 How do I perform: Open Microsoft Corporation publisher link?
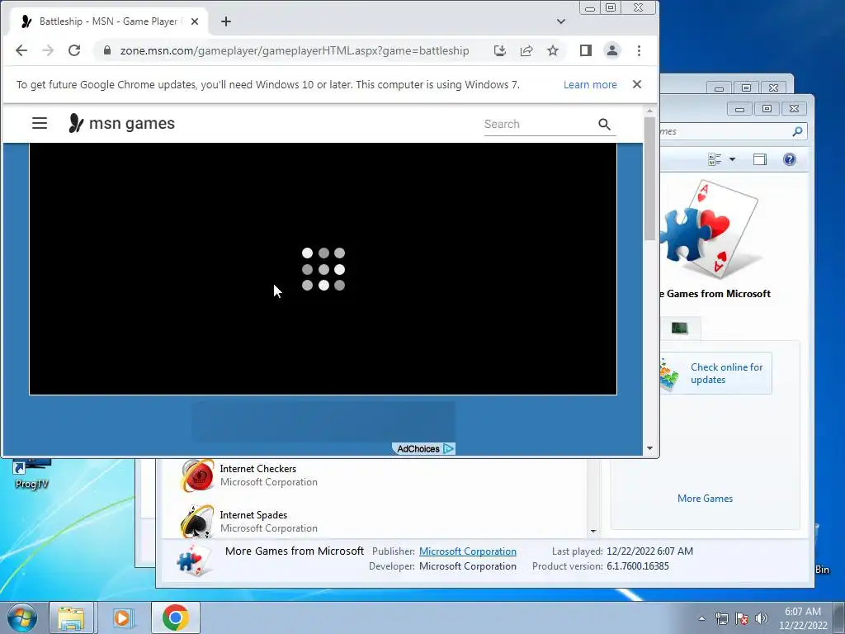pyautogui.click(x=468, y=551)
